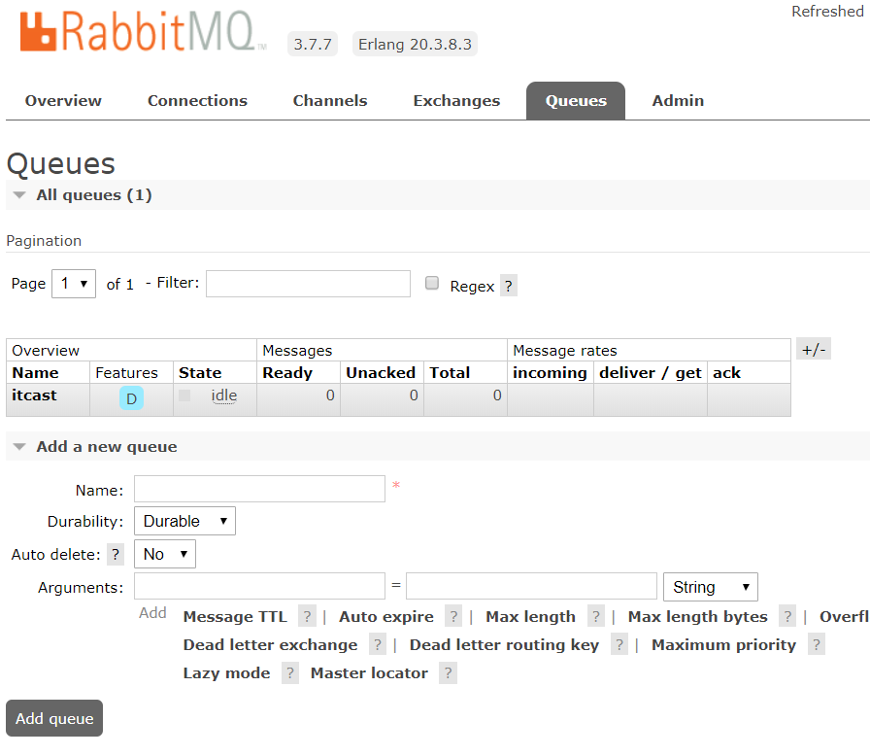Show help for Dead letter routing key

coord(619,644)
